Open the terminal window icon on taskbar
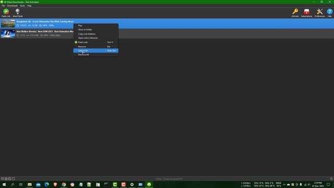 click(x=106, y=184)
